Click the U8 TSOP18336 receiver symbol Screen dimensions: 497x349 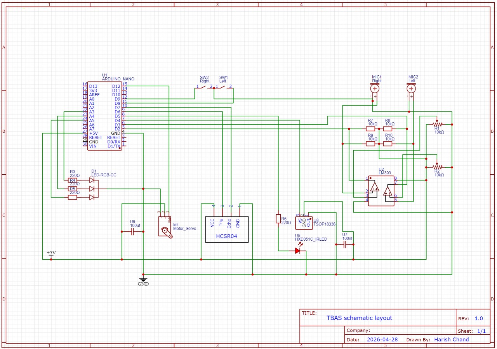(304, 222)
